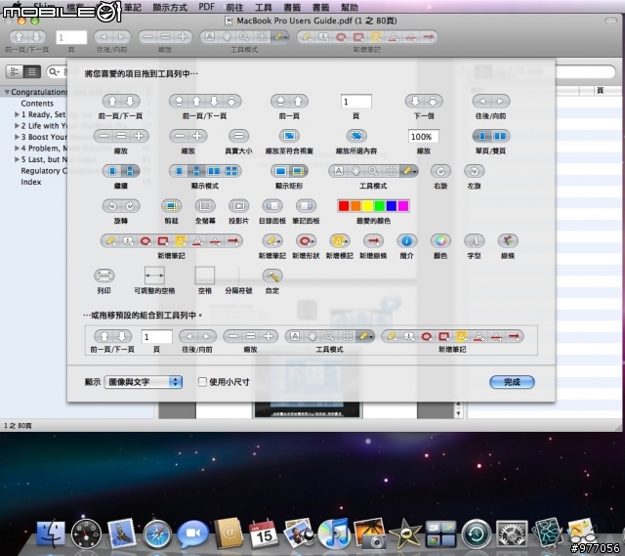Click the 旋轉 rotate pair item

click(121, 206)
